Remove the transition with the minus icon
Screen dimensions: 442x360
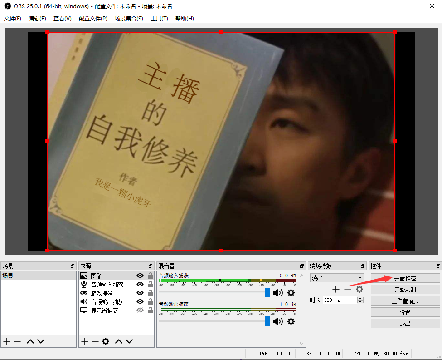point(348,289)
